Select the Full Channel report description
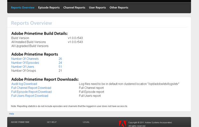 click(x=91, y=88)
